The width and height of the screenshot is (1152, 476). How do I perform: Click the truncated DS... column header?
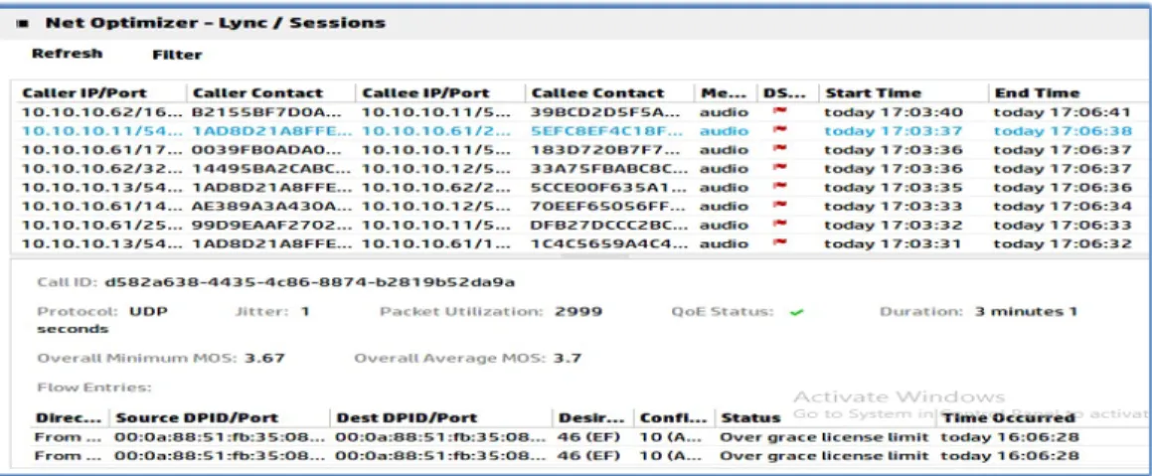point(784,93)
